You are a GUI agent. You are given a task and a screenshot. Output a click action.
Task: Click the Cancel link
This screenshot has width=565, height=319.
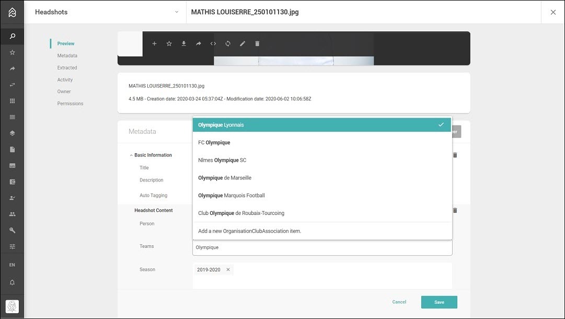click(399, 302)
